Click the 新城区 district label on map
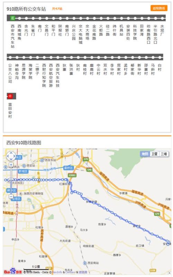 point(23,171)
